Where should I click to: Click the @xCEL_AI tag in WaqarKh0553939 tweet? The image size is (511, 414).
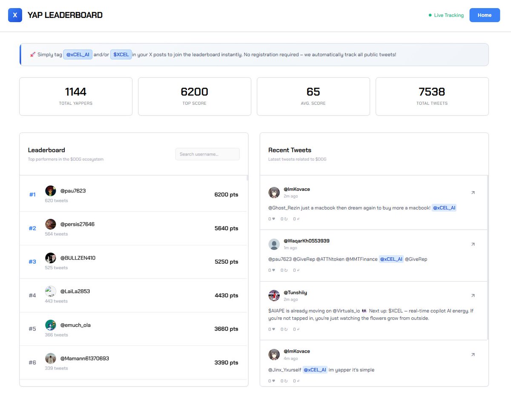pos(391,259)
